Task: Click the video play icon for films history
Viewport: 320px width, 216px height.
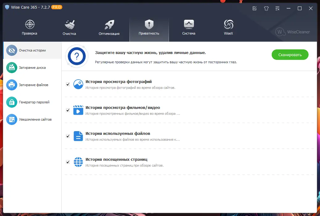Action: tap(78, 110)
